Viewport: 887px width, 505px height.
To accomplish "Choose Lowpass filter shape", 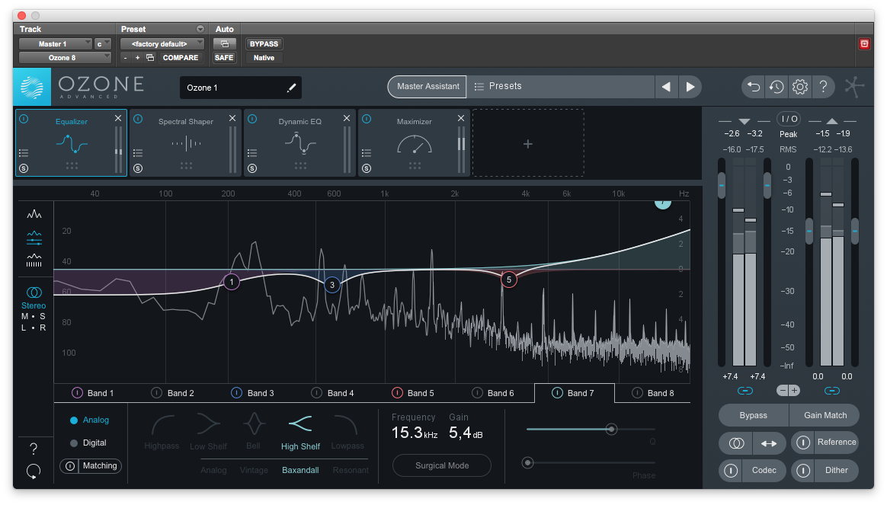I will (x=347, y=433).
